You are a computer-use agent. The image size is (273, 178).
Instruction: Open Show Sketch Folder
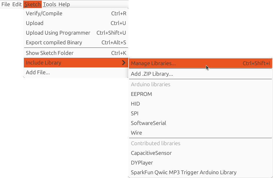49,53
